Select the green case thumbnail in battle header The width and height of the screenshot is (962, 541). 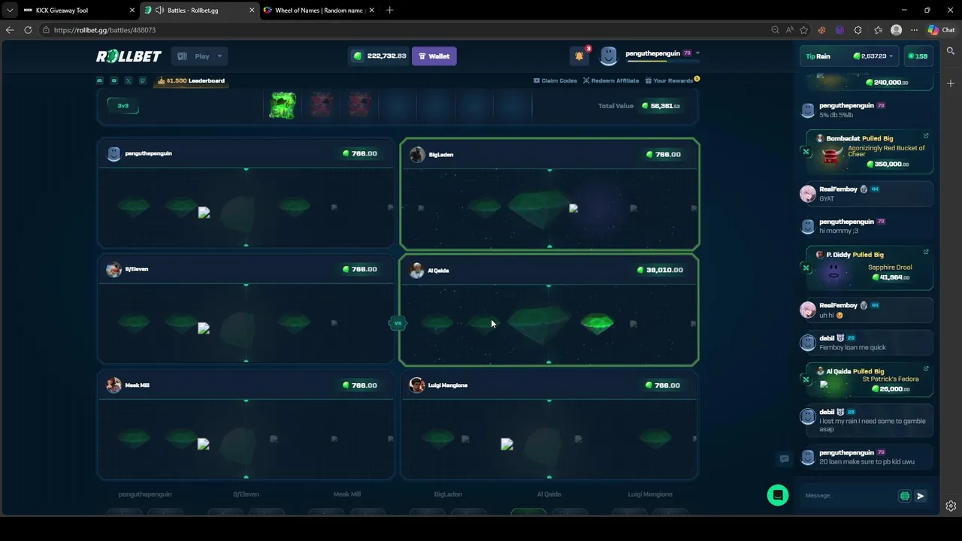283,106
